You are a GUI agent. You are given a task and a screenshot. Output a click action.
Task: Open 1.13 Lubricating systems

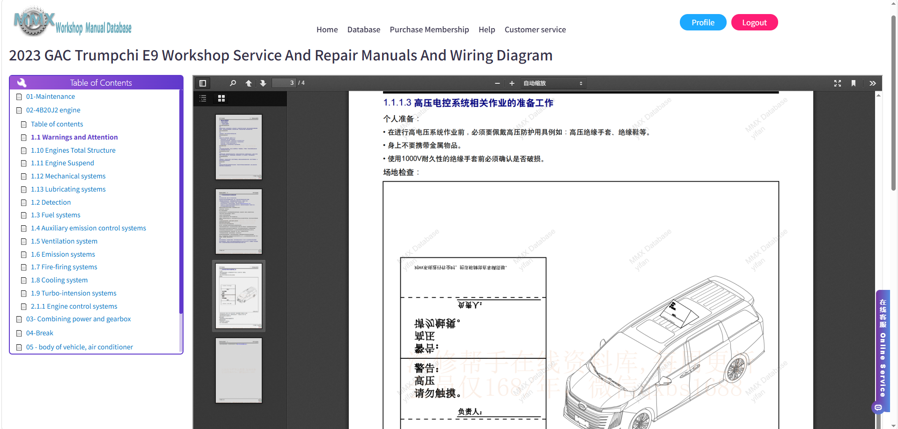coord(68,189)
